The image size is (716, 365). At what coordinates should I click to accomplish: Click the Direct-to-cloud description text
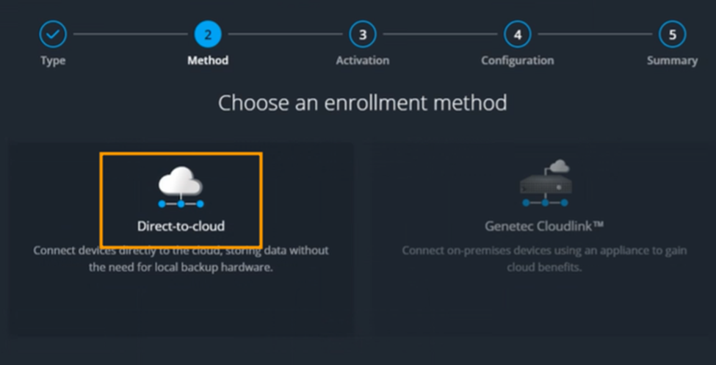(x=181, y=259)
